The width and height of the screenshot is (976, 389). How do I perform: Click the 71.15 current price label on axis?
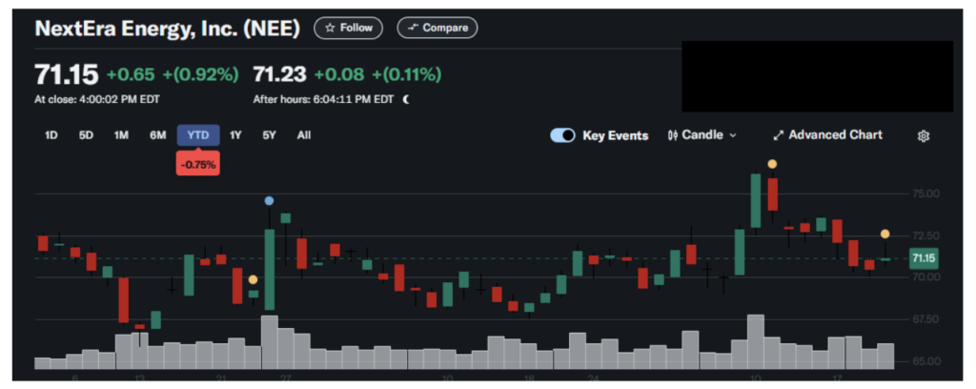[x=925, y=257]
